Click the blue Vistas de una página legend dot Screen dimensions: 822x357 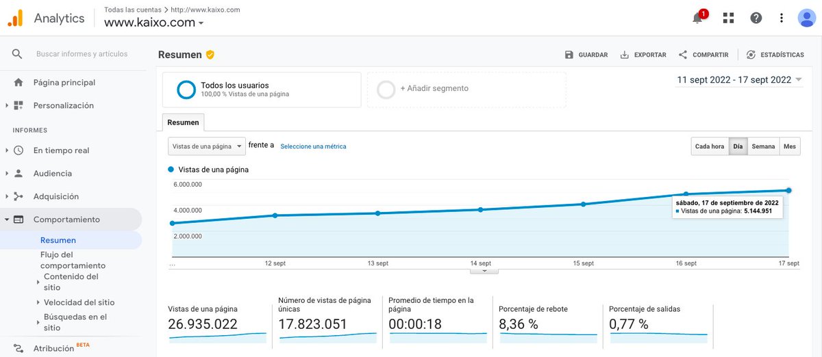pos(171,169)
